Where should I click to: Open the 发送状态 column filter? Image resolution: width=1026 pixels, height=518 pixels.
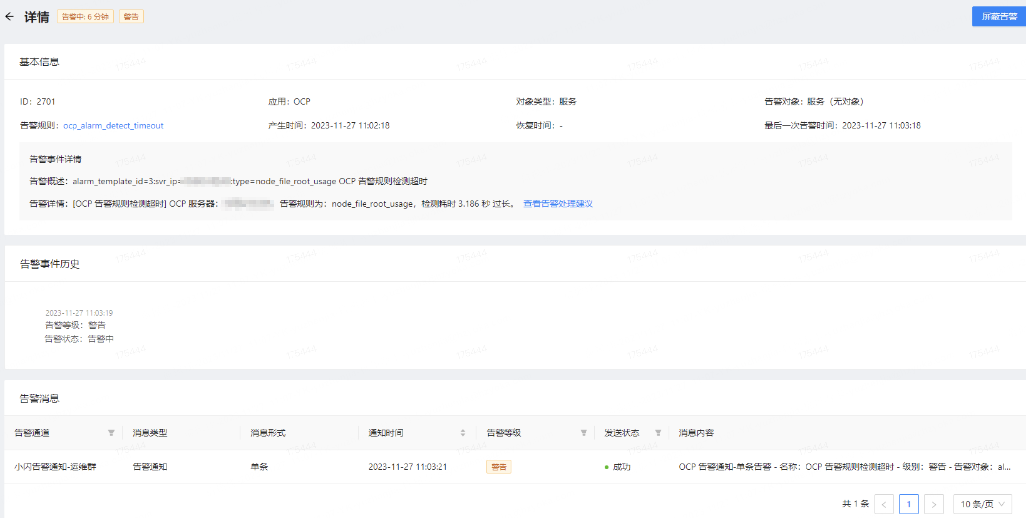658,432
